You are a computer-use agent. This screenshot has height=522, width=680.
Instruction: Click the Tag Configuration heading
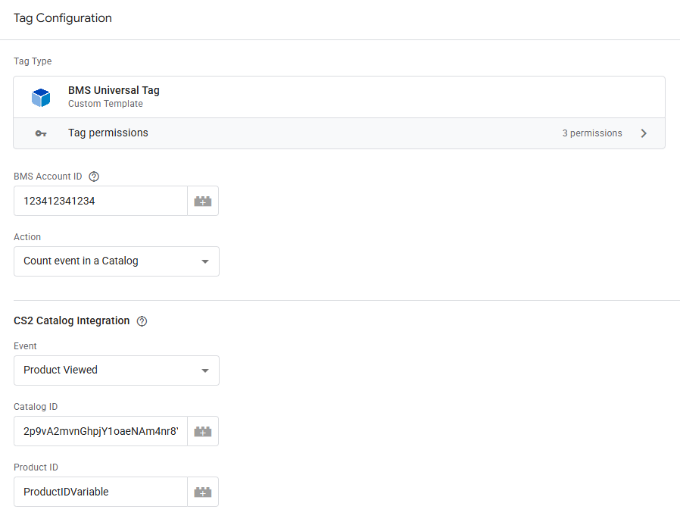click(63, 18)
